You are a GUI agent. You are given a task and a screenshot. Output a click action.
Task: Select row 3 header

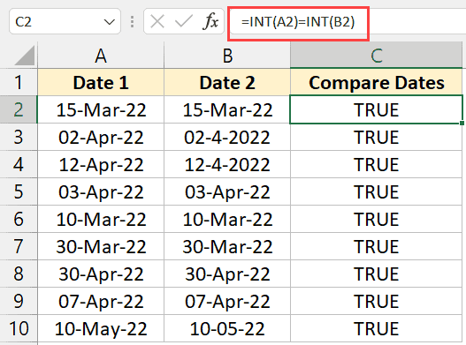point(19,137)
